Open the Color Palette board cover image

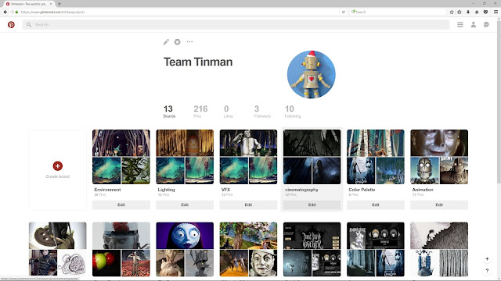click(376, 143)
